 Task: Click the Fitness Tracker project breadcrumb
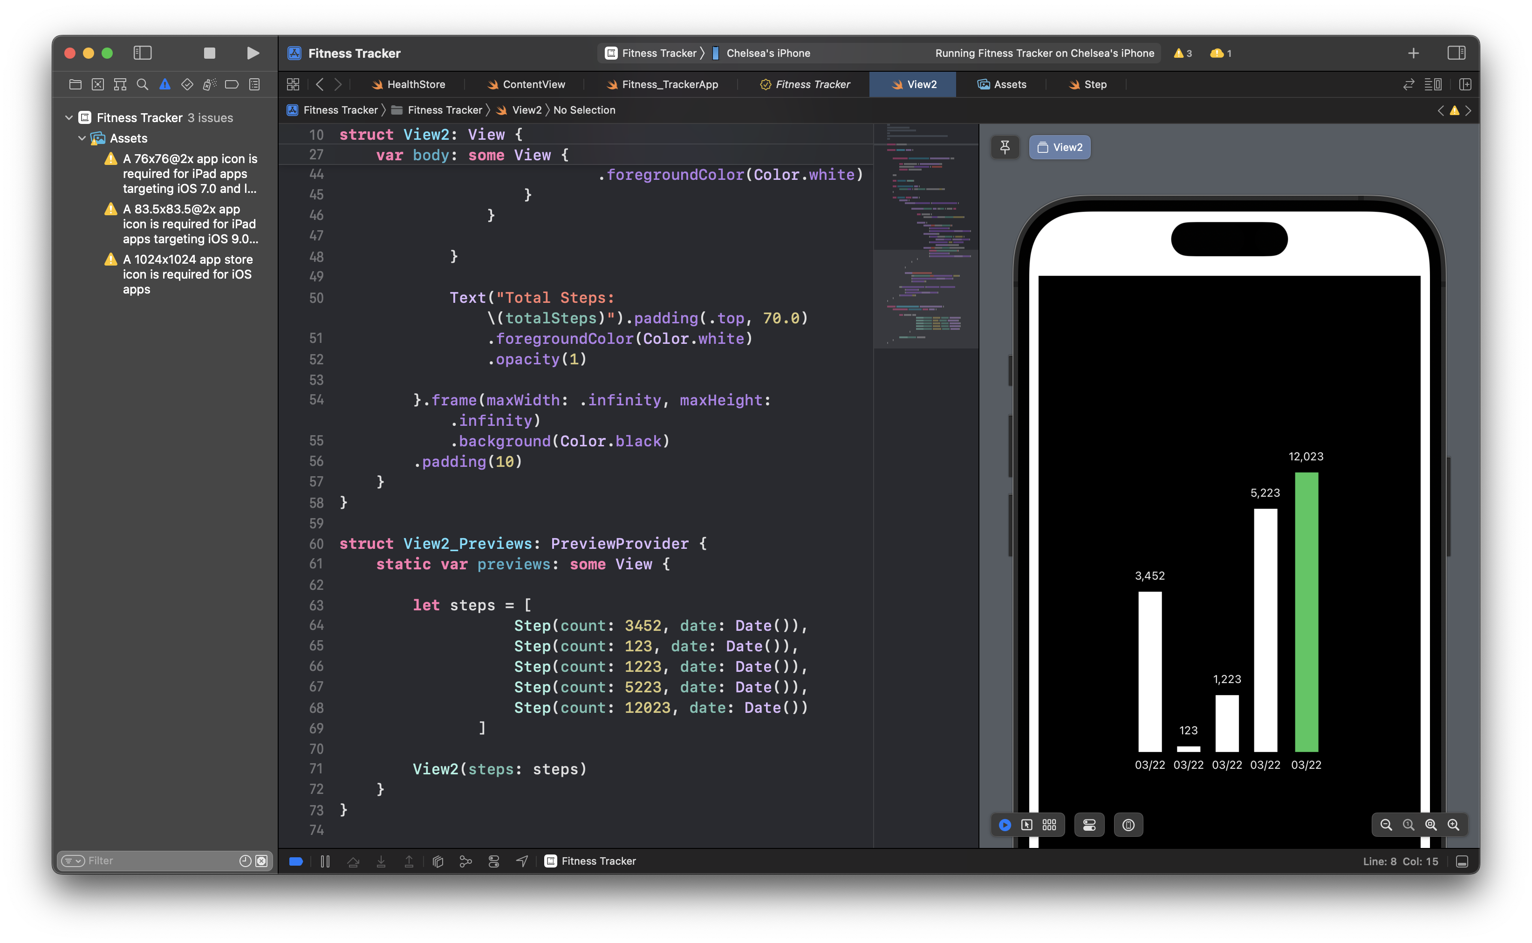(x=333, y=110)
